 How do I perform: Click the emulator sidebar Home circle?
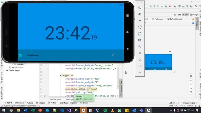point(140,60)
